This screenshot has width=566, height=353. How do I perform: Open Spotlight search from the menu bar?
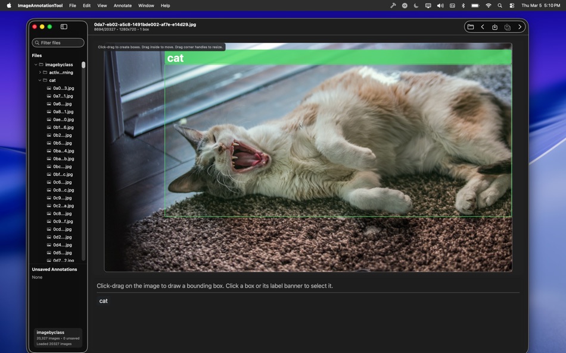click(500, 5)
